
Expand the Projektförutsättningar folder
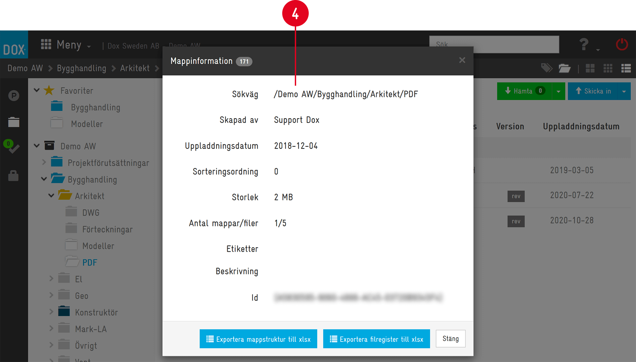[44, 162]
